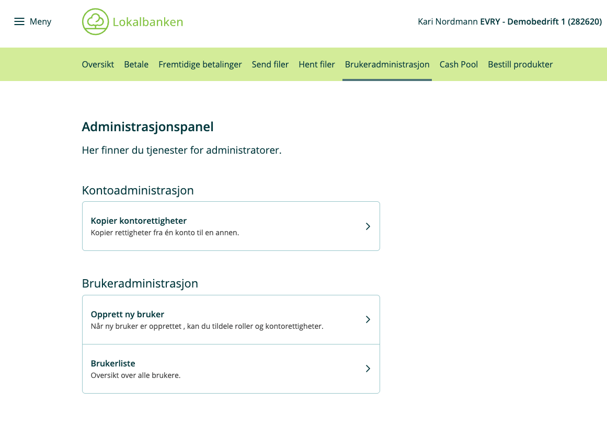Click the Lokalbanken tree logo

point(95,21)
